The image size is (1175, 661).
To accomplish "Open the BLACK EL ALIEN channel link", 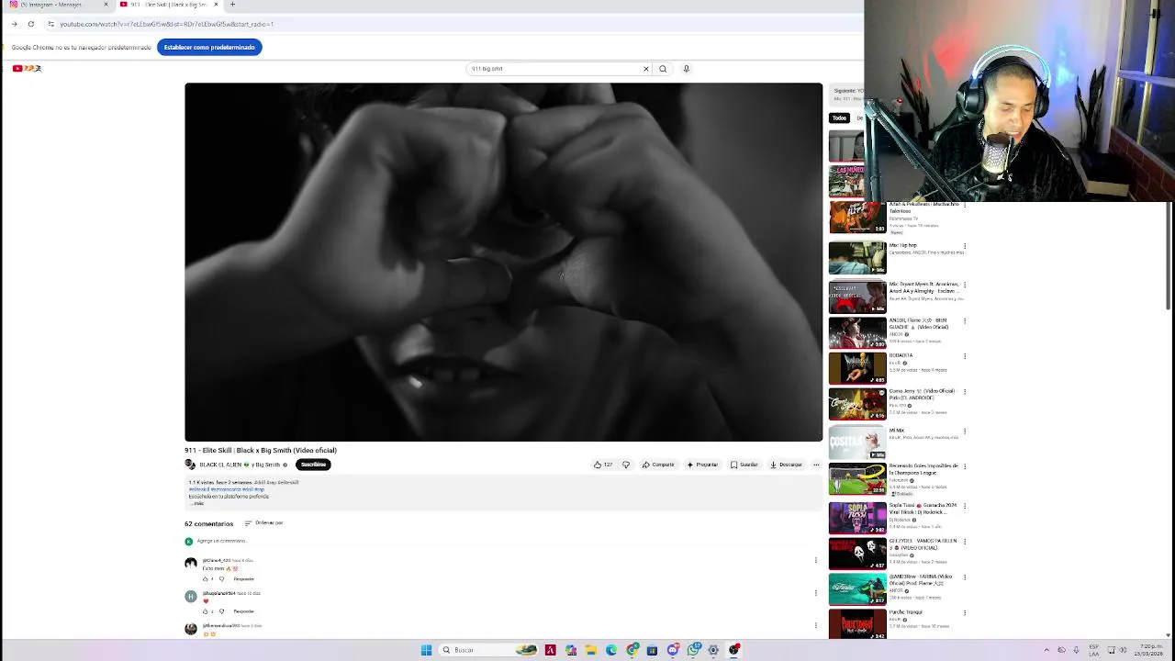I will tap(240, 465).
